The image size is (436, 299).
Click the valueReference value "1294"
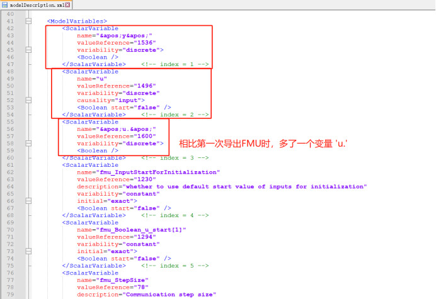click(145, 237)
